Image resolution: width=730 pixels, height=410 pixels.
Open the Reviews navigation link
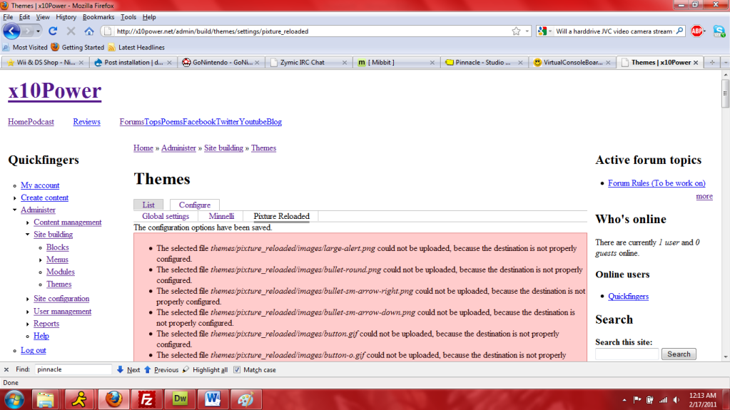(x=86, y=122)
